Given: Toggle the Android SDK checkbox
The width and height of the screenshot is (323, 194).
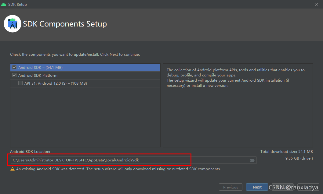Looking at the screenshot, I should pos(14,67).
